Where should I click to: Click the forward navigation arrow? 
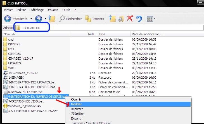pyautogui.click(x=39, y=19)
